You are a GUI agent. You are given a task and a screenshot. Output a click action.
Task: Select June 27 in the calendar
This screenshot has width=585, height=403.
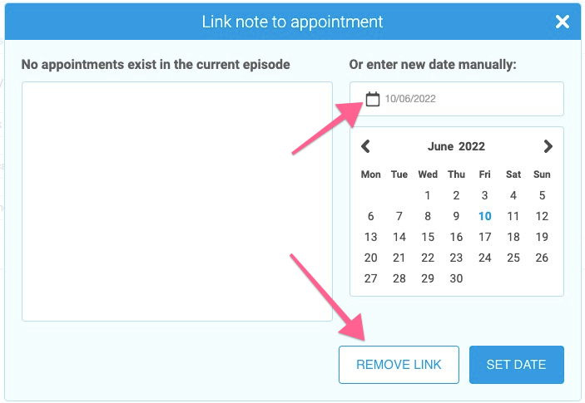[x=371, y=278]
